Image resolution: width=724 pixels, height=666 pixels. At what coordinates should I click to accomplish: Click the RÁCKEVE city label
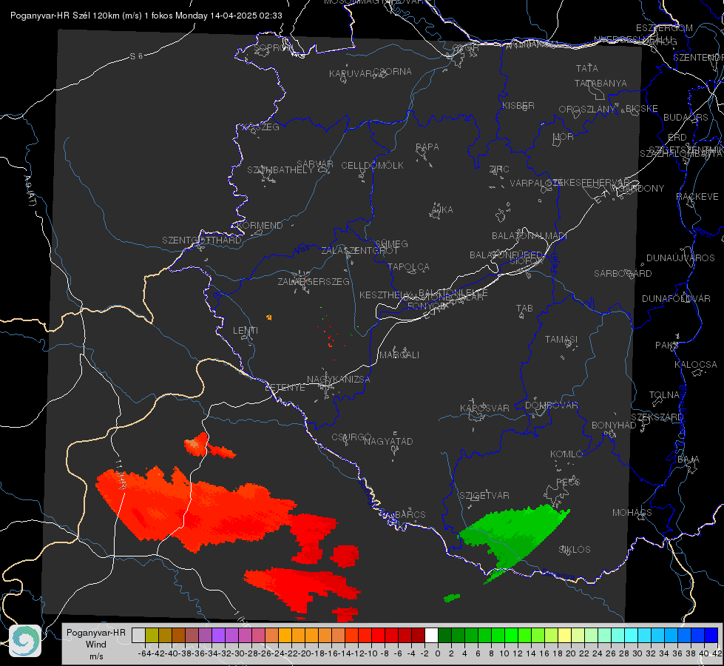coord(697,197)
